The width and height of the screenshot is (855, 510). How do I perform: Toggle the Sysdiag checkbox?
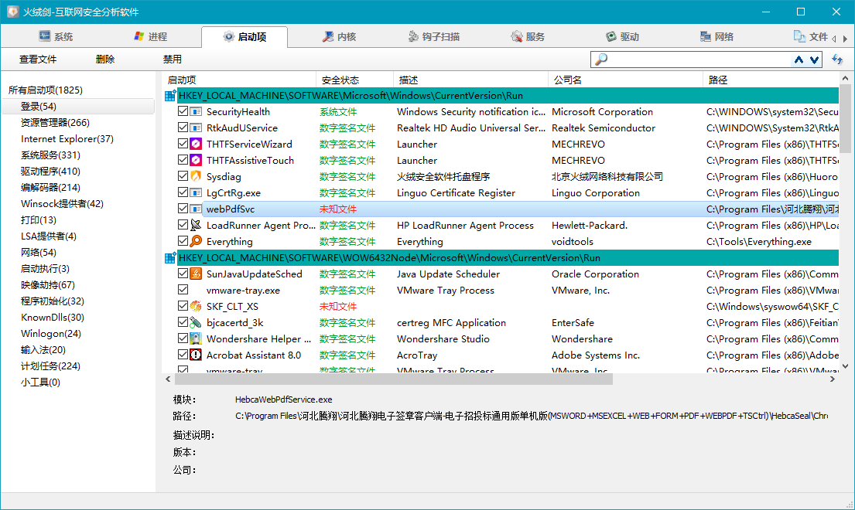(183, 176)
